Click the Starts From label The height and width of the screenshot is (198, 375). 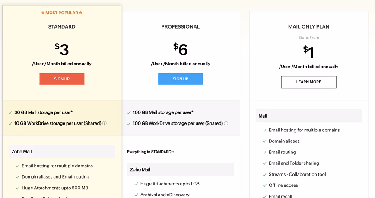coord(308,38)
